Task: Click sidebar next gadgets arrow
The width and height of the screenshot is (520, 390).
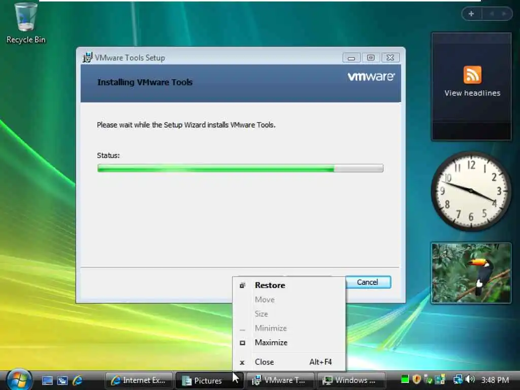Action: pos(504,14)
